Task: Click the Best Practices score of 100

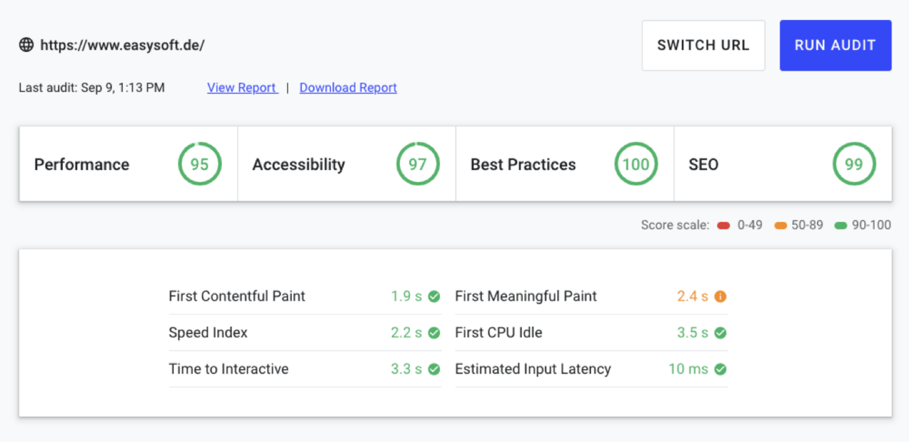Action: click(636, 164)
